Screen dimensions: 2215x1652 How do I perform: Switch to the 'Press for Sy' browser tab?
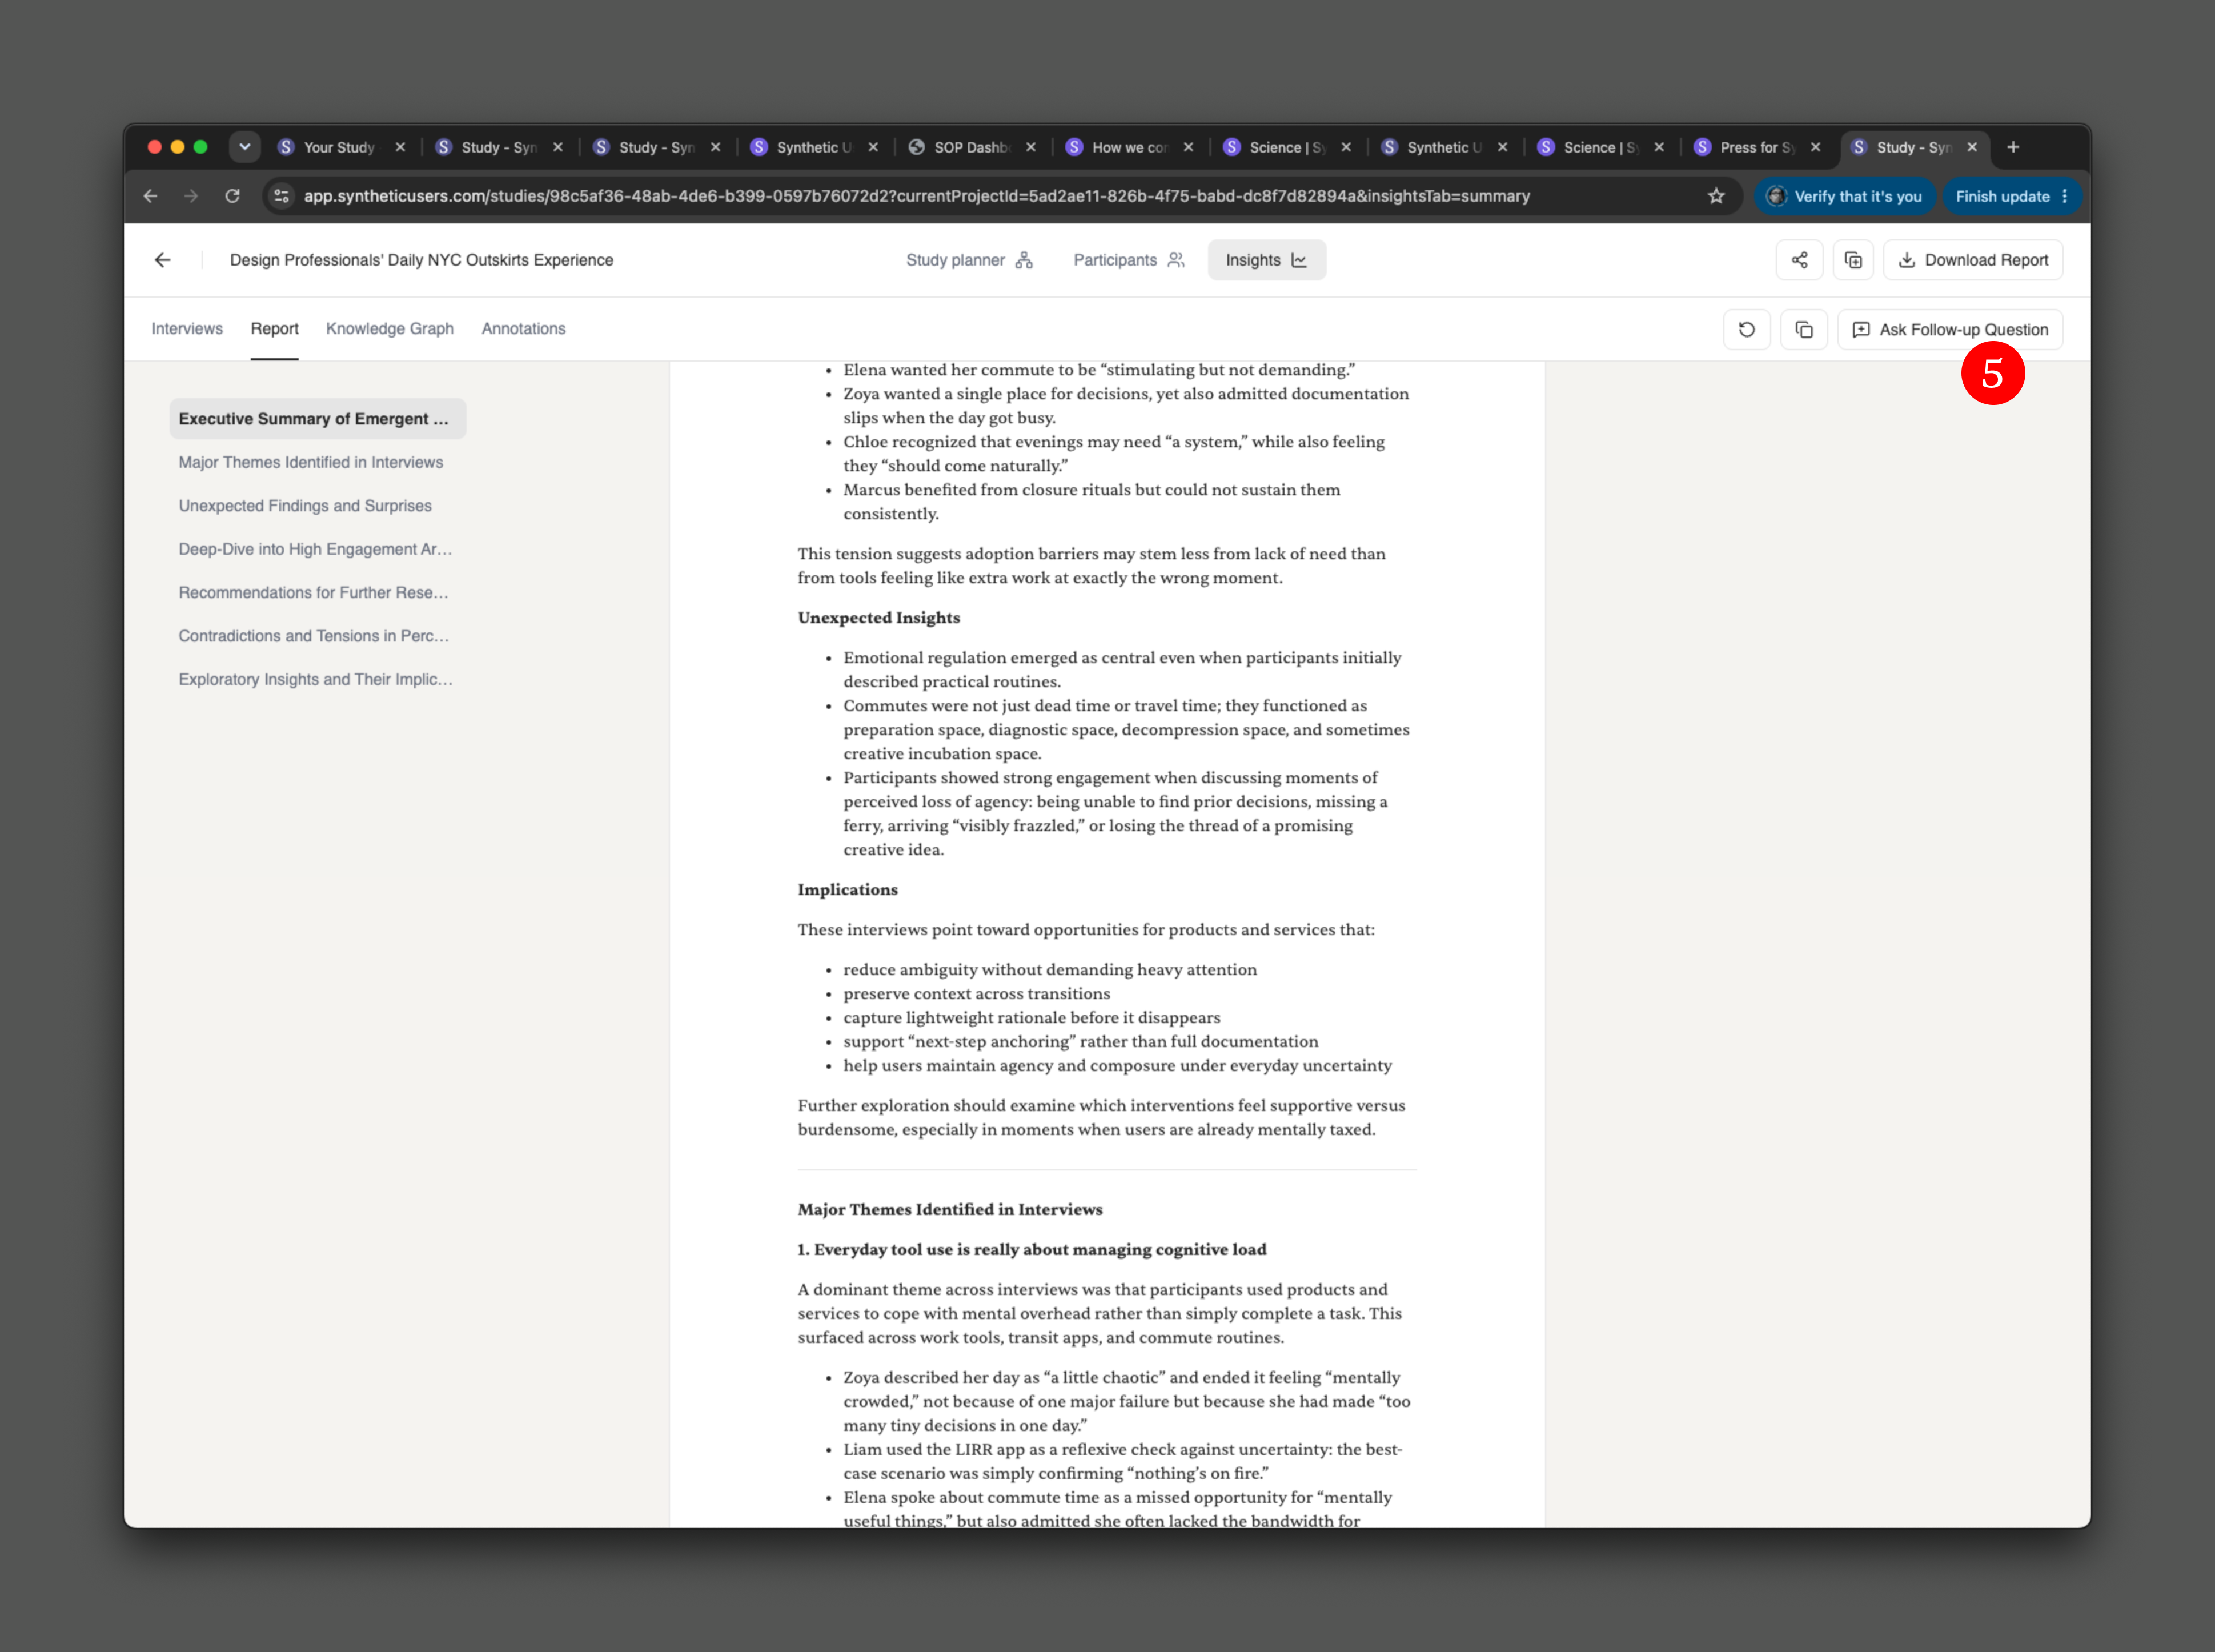coord(1758,147)
